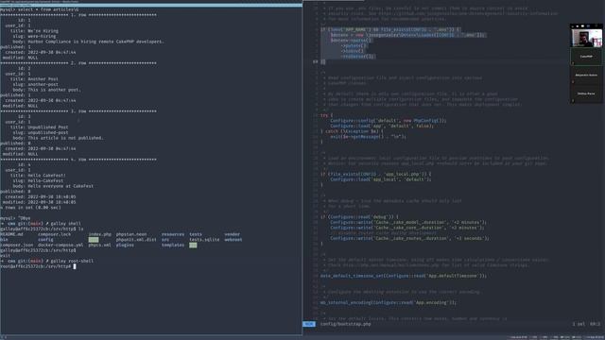The height and width of the screenshot is (340, 605).
Task: Click tests.sqlite in the ls output
Action: click(204, 240)
